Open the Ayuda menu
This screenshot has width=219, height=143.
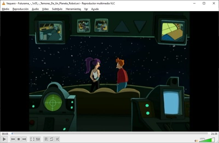(x=95, y=9)
